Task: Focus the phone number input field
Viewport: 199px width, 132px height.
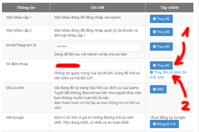Action: [x=97, y=66]
